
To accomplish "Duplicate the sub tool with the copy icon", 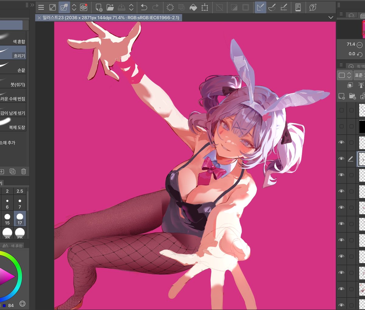I will pyautogui.click(x=12, y=171).
